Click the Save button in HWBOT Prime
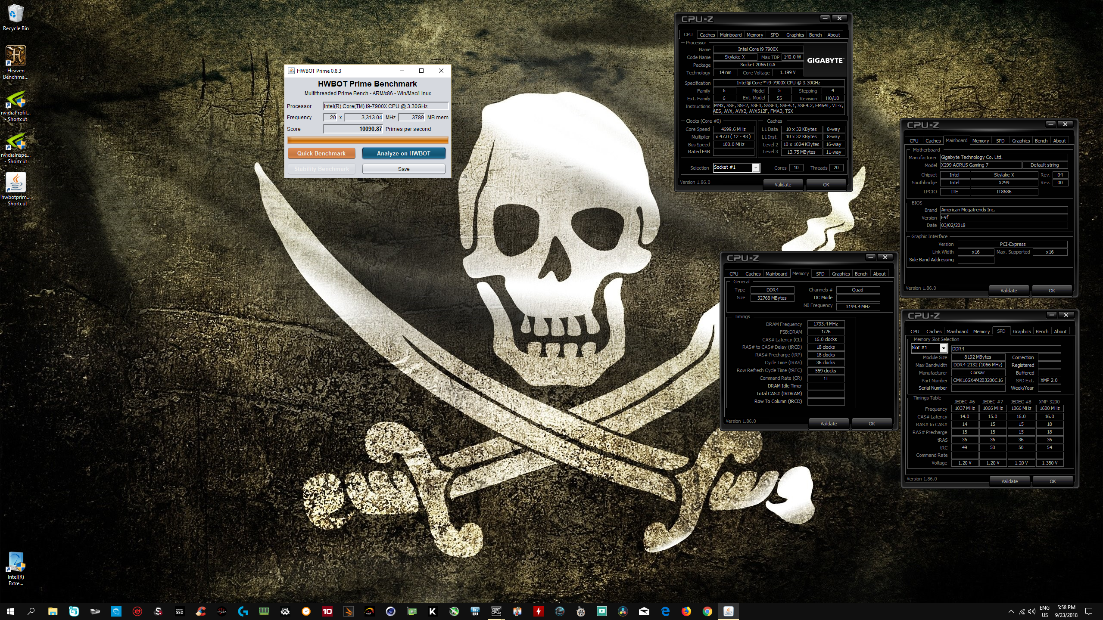 (x=404, y=169)
